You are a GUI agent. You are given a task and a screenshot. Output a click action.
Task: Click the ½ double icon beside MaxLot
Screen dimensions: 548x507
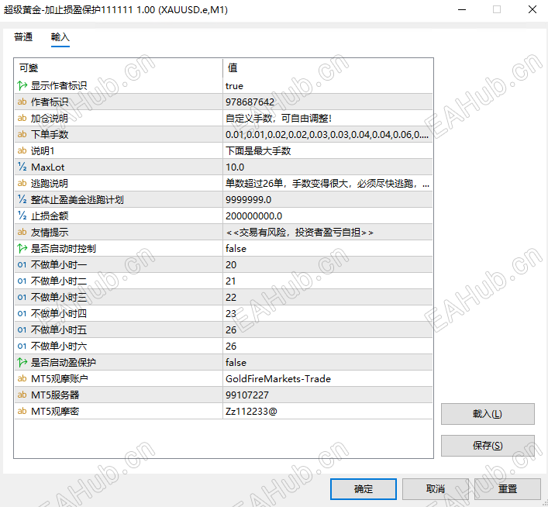[x=22, y=167]
